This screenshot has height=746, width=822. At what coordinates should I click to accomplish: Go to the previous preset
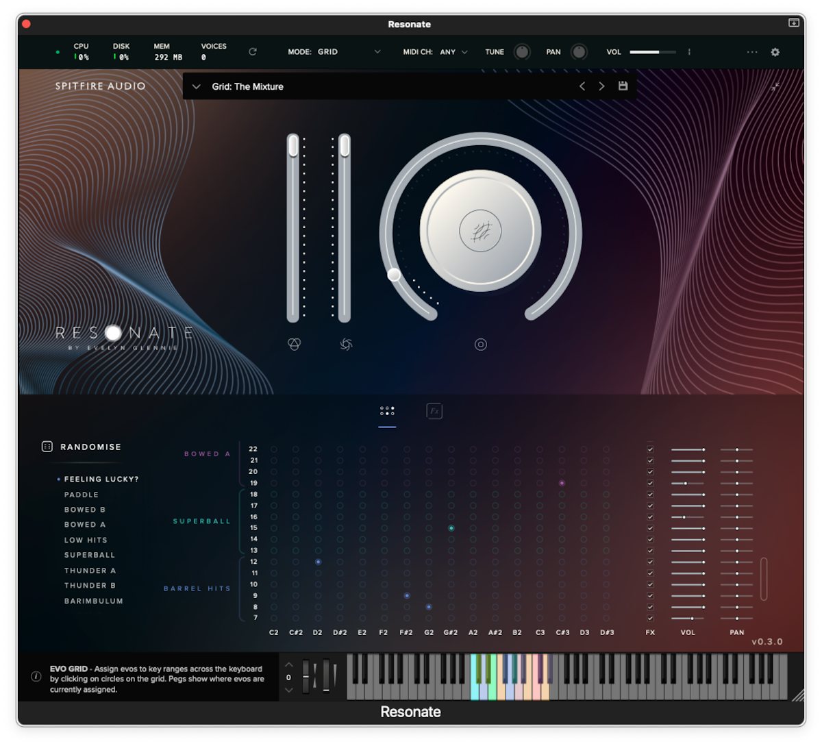582,86
